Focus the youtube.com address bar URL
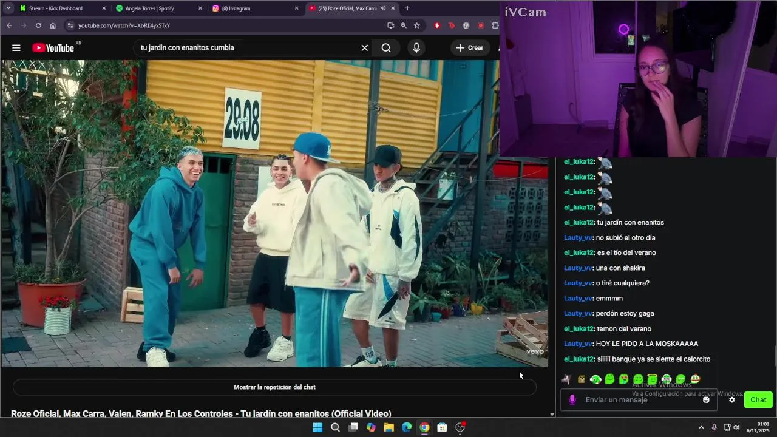Viewport: 777px width, 437px height. (x=124, y=25)
